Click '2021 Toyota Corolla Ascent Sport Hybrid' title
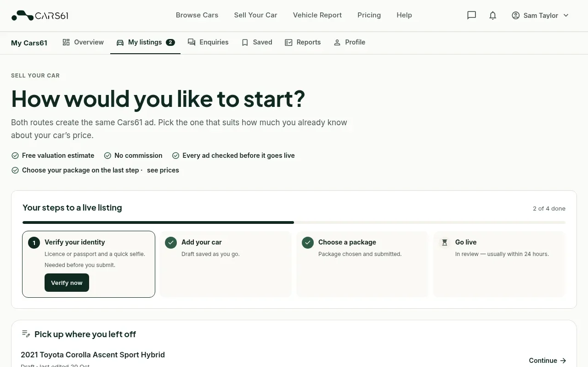Screen dimensions: 588x367 click(x=93, y=355)
